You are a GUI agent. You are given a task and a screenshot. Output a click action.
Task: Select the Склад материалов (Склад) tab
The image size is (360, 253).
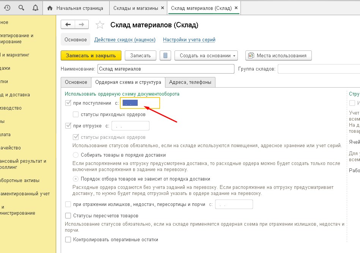pos(201,8)
